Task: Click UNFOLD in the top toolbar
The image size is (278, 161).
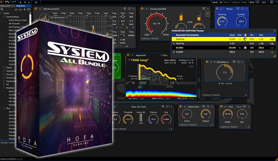Action: 236,2
